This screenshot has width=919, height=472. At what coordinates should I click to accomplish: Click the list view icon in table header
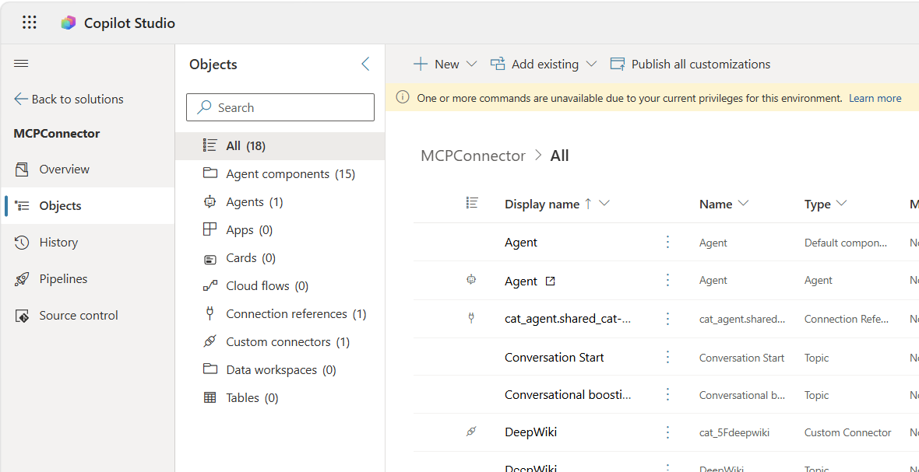click(x=472, y=203)
